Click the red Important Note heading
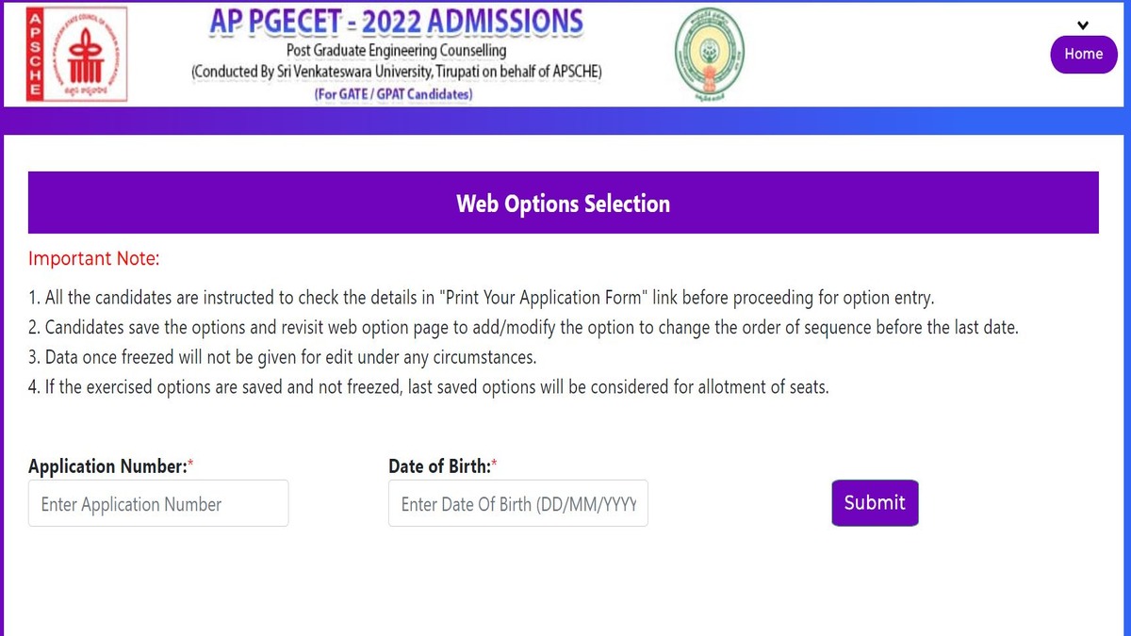 [x=94, y=259]
